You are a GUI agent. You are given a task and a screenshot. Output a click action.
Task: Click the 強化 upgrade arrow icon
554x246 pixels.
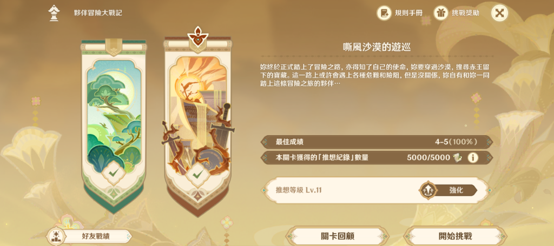428,191
